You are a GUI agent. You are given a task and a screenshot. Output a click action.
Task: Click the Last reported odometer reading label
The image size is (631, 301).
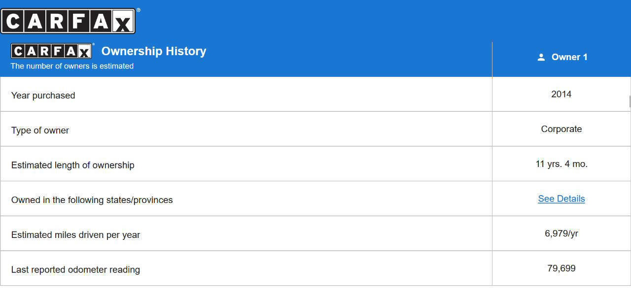pyautogui.click(x=75, y=270)
